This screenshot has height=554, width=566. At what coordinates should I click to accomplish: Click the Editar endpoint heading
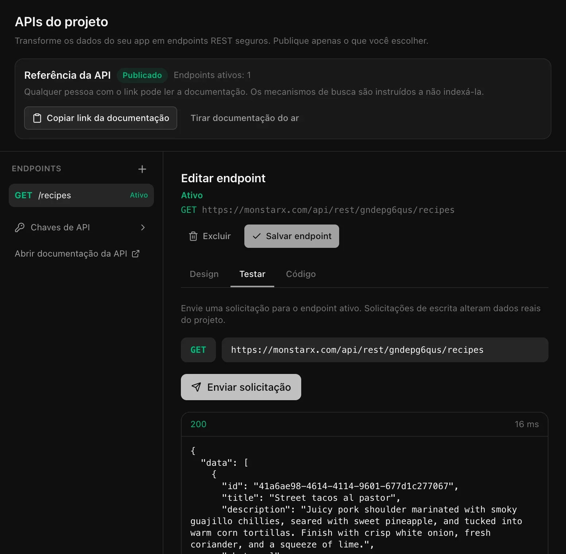coord(223,178)
